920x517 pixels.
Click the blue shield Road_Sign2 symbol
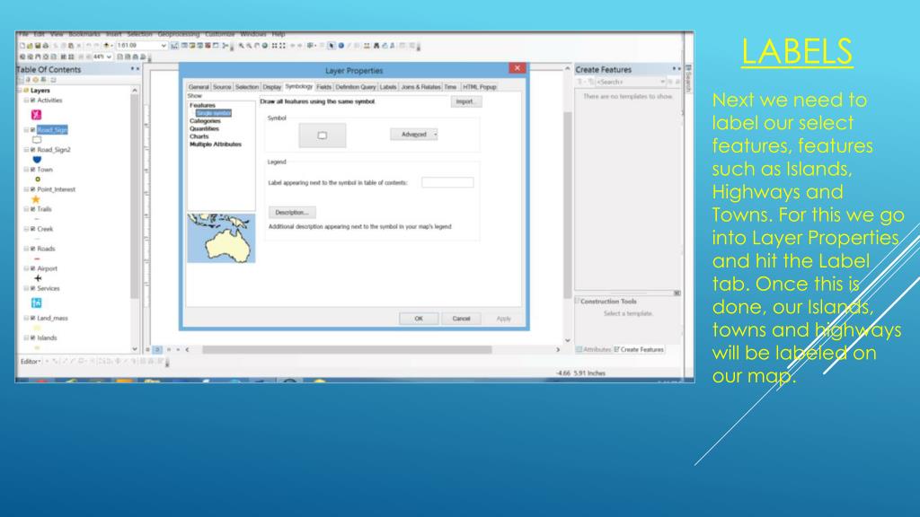click(37, 160)
